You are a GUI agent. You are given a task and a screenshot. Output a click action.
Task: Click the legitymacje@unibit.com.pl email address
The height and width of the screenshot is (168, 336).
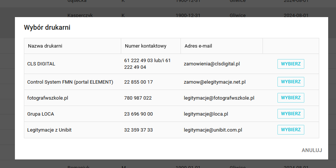[213, 130]
